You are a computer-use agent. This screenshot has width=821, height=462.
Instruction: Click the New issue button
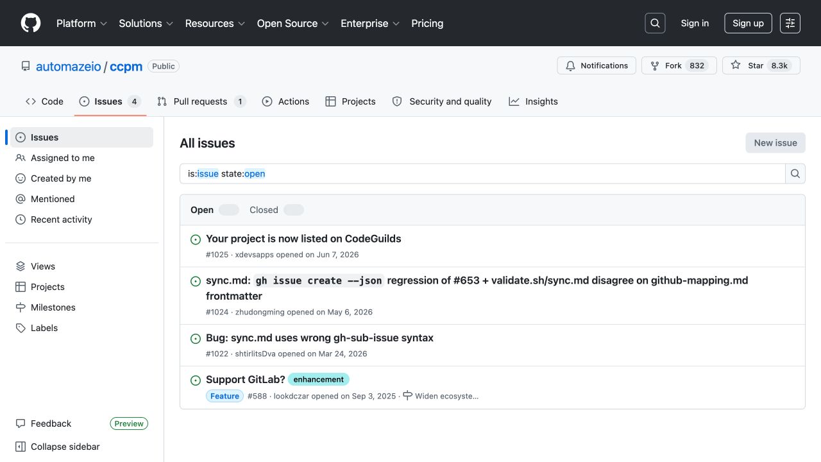tap(775, 142)
